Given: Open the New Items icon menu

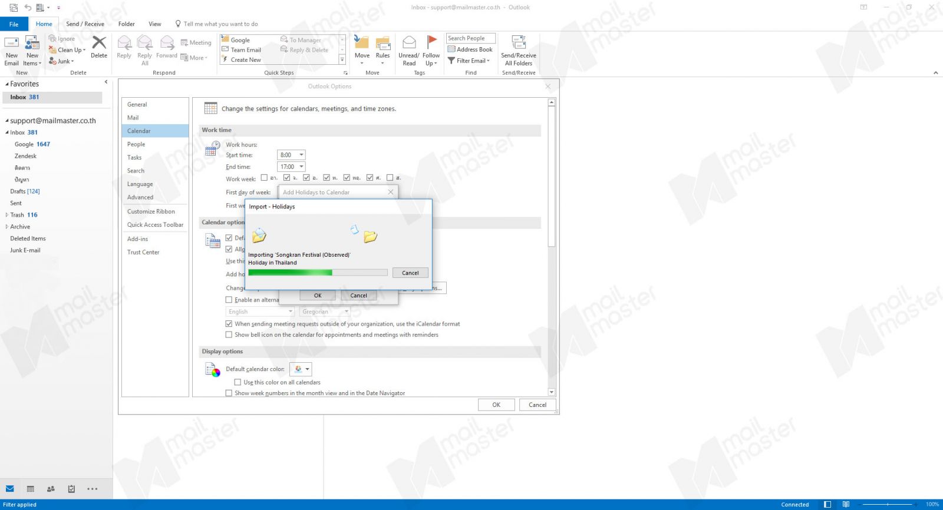Looking at the screenshot, I should [32, 51].
